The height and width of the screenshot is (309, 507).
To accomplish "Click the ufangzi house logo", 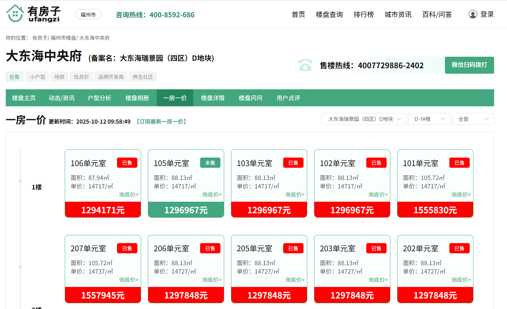I will click(x=33, y=14).
